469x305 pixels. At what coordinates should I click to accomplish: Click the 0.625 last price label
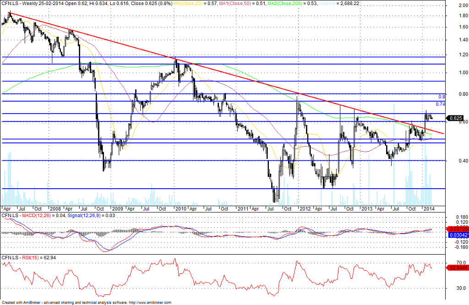(x=455, y=118)
